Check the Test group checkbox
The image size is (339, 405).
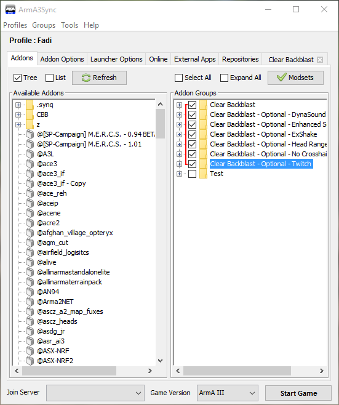192,174
